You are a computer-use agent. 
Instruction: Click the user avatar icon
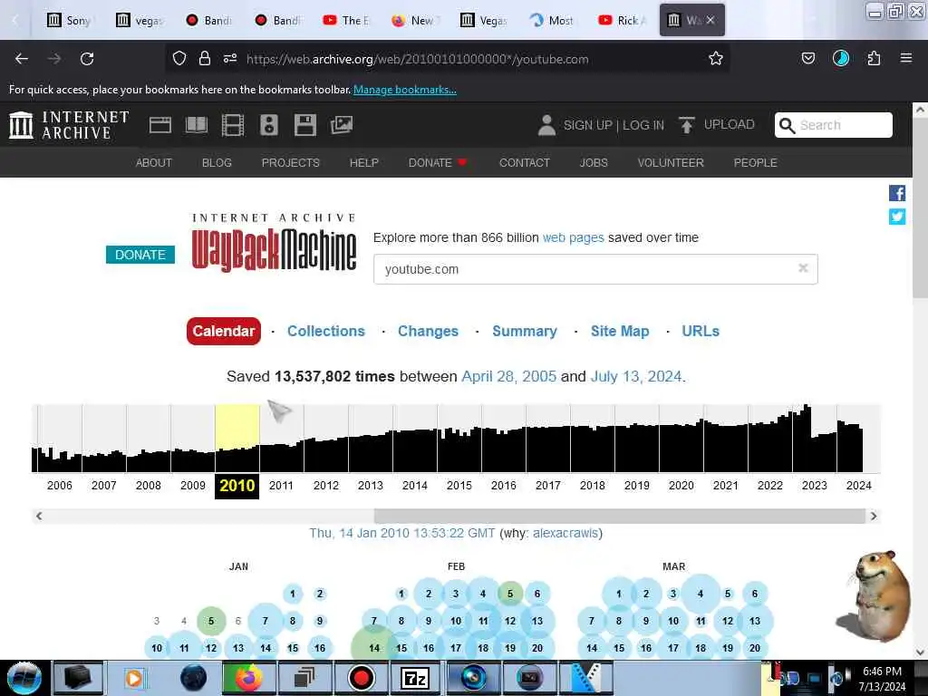pos(546,125)
